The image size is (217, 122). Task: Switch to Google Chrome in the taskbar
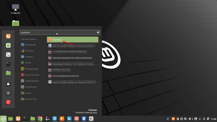(40, 119)
